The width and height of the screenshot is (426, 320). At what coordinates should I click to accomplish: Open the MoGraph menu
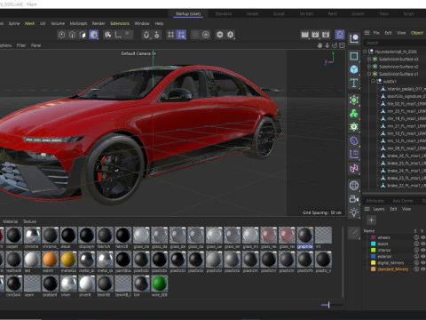(78, 23)
